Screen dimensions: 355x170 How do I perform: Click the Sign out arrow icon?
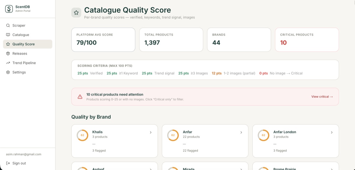tap(8, 163)
